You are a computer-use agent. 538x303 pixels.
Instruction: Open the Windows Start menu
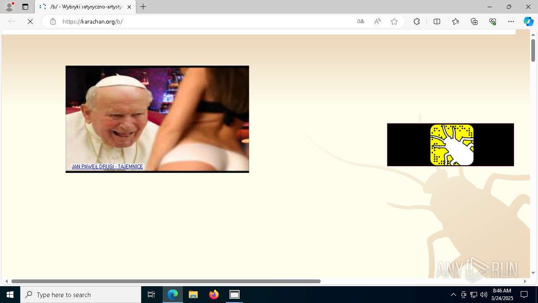click(x=10, y=295)
